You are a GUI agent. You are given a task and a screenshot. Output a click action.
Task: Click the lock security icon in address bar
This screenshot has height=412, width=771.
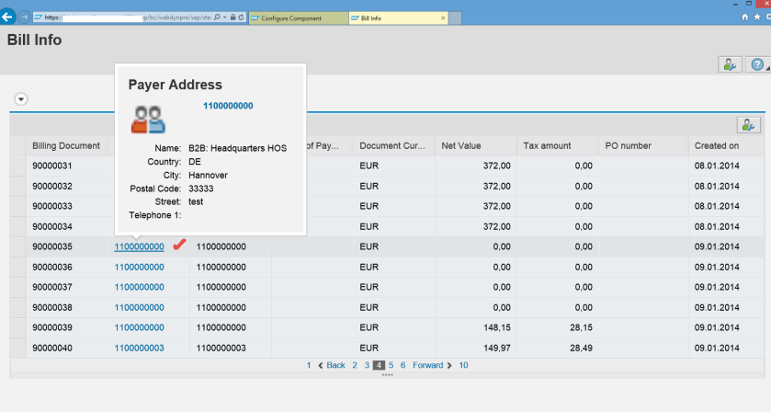point(233,17)
